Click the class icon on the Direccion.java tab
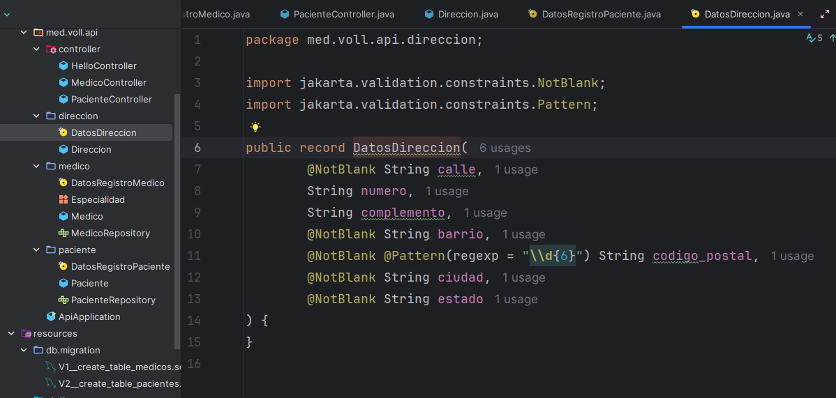This screenshot has height=398, width=836. [x=429, y=15]
